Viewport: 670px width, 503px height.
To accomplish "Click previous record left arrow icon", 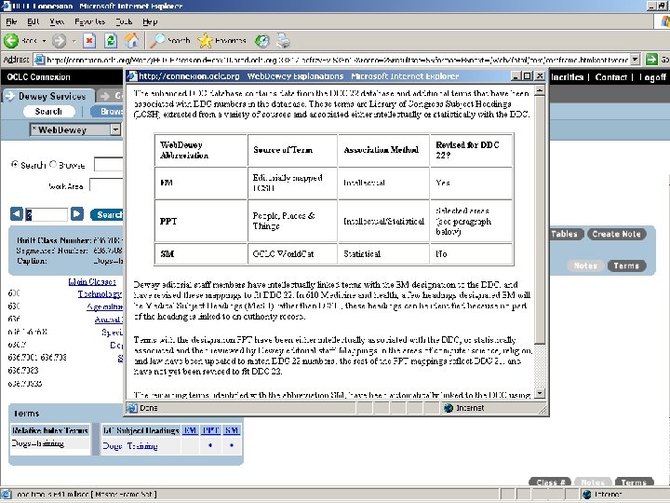I will click(16, 214).
